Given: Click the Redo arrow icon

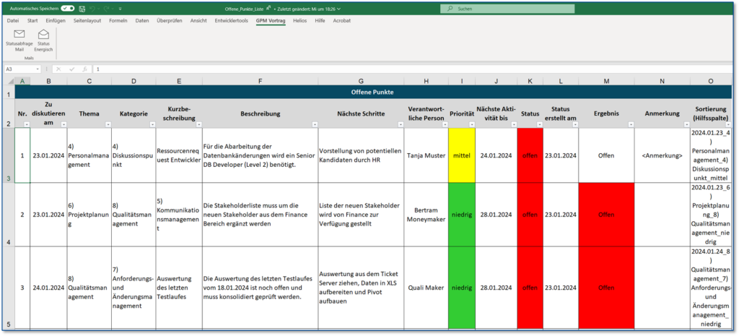Looking at the screenshot, I should point(107,9).
